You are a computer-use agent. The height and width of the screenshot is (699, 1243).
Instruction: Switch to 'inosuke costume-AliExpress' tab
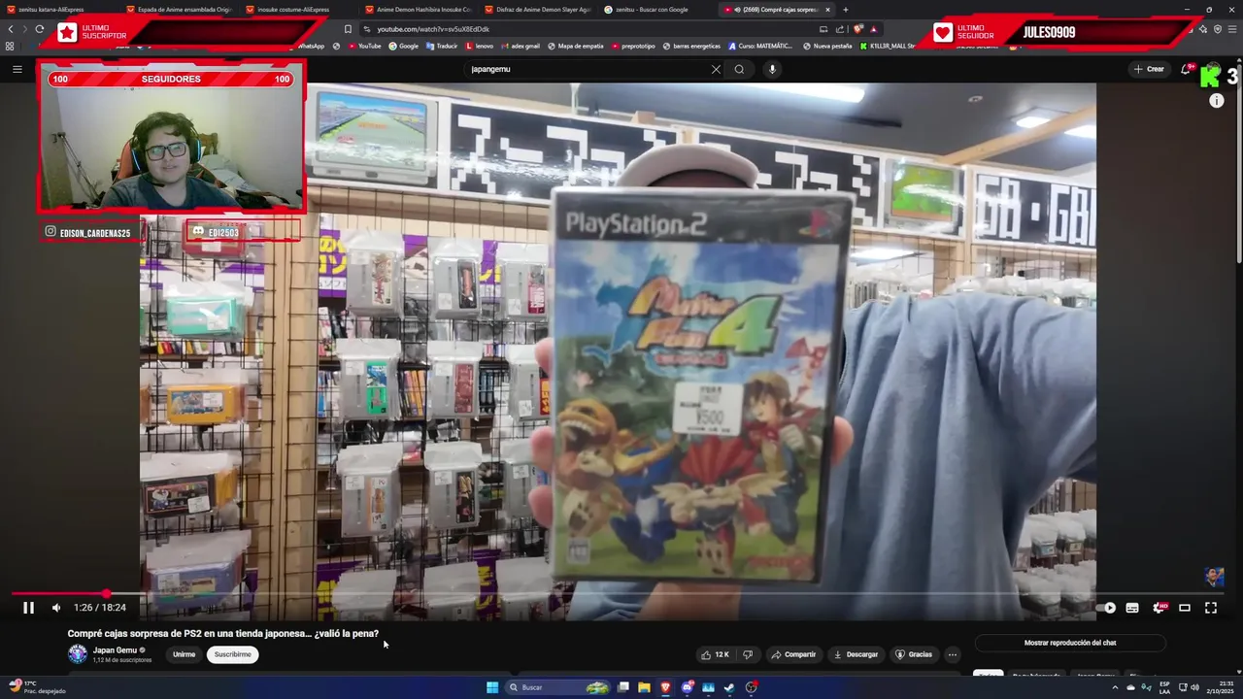tap(299, 10)
